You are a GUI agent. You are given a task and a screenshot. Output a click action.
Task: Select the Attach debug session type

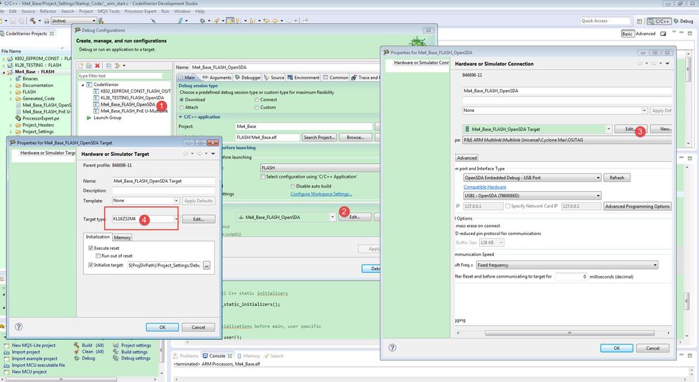181,108
